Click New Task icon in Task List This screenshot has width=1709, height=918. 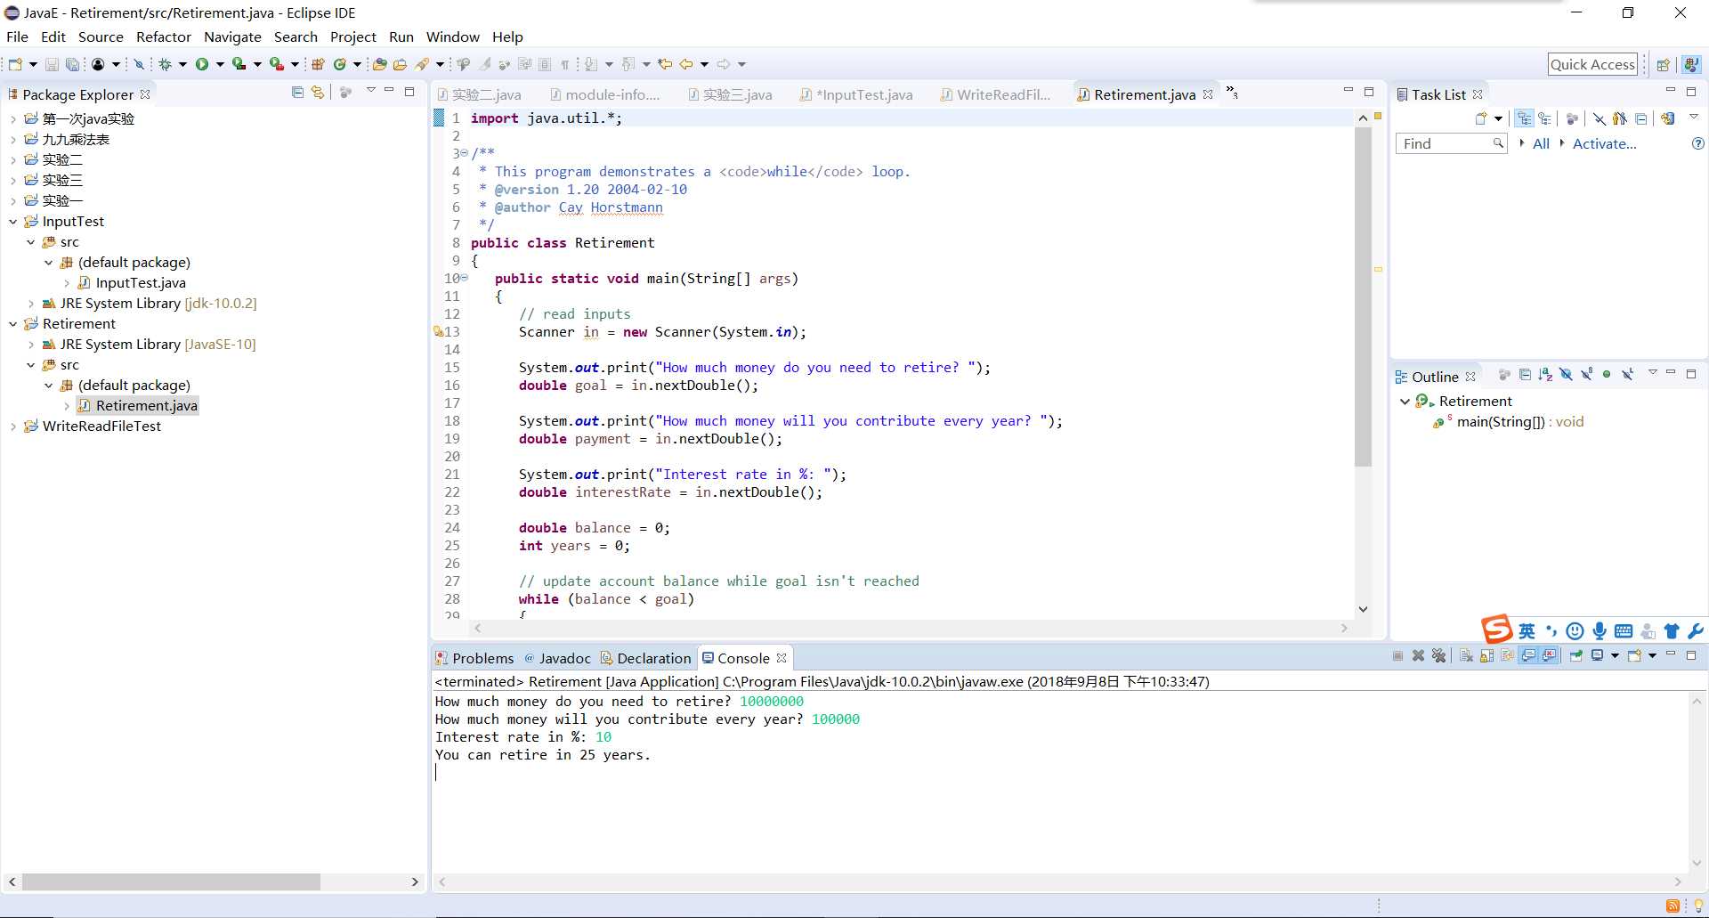(x=1481, y=118)
